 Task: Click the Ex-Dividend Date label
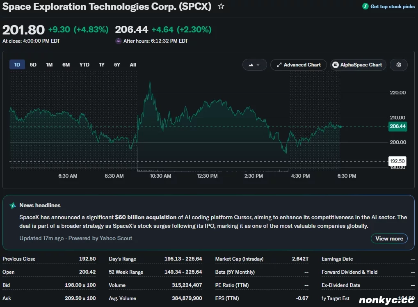point(341,285)
